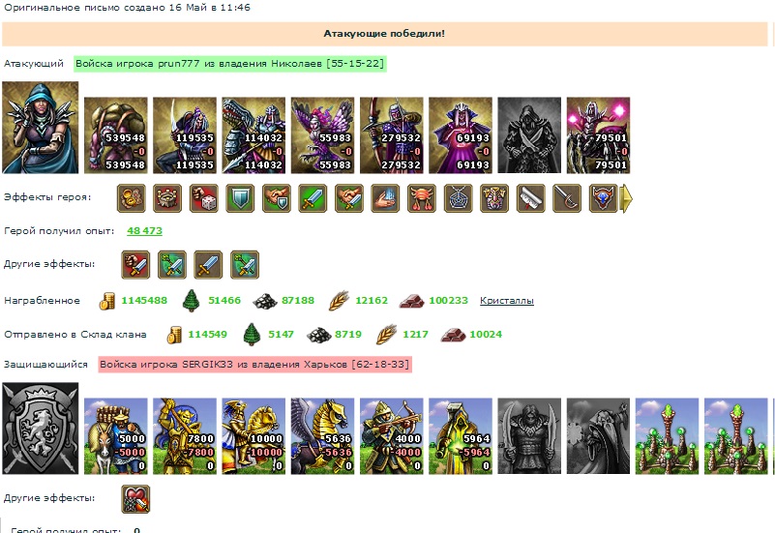Click the spider web amulet effect icon

(x=459, y=198)
